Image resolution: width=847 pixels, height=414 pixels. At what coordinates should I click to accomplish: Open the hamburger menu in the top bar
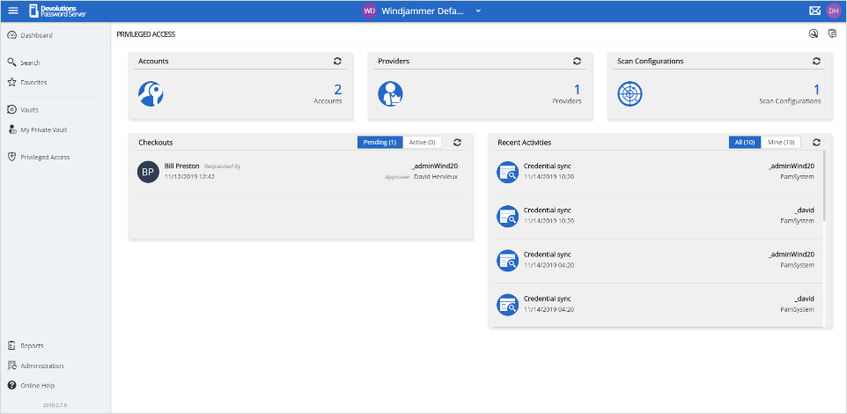pos(13,11)
